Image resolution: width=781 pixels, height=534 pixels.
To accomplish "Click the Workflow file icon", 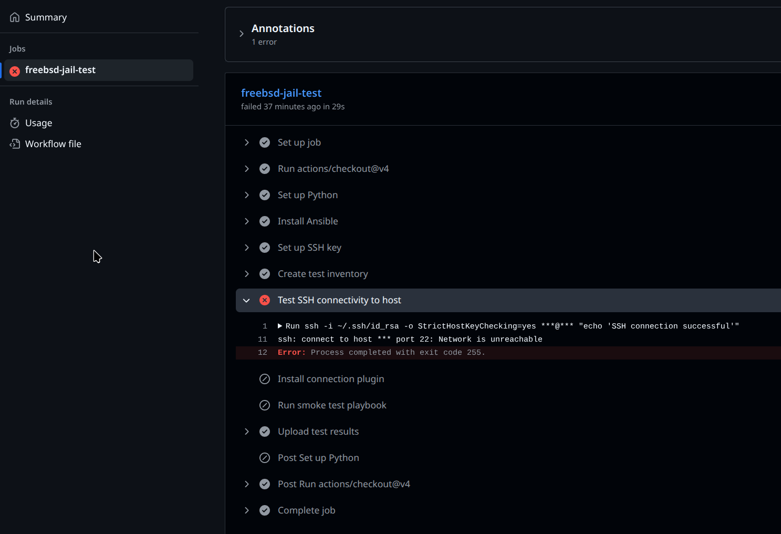I will pyautogui.click(x=15, y=144).
